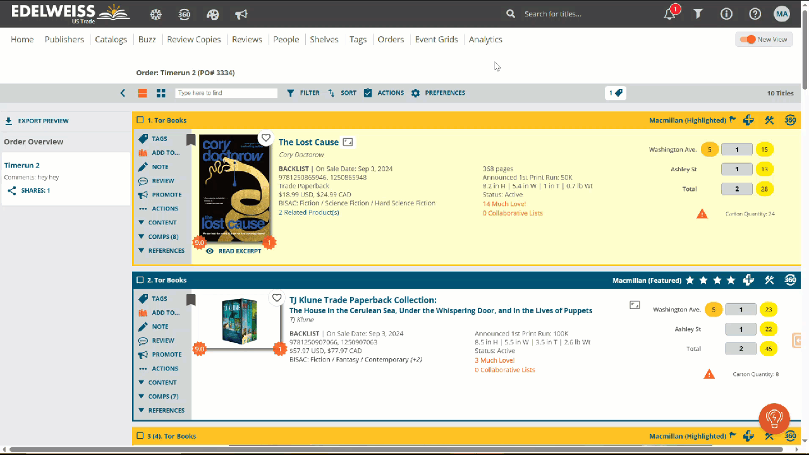Click READ EXCERPT link

click(233, 251)
